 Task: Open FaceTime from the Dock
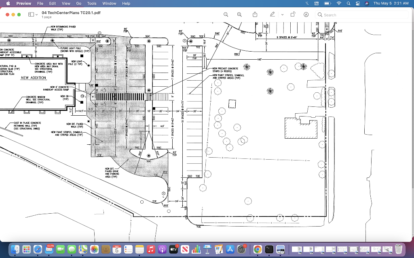61,249
